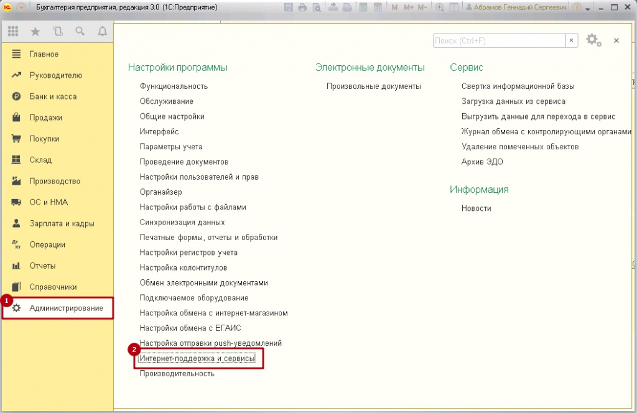
Task: Open Favorites star icon
Action: pyautogui.click(x=35, y=31)
